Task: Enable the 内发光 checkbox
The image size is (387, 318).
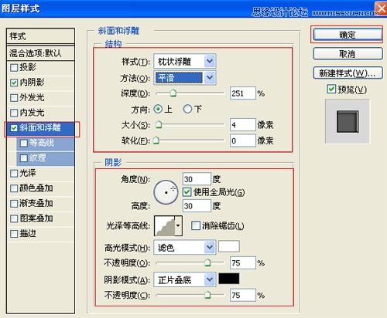Action: [14, 113]
